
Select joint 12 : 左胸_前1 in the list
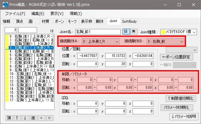pyautogui.click(x=30, y=81)
